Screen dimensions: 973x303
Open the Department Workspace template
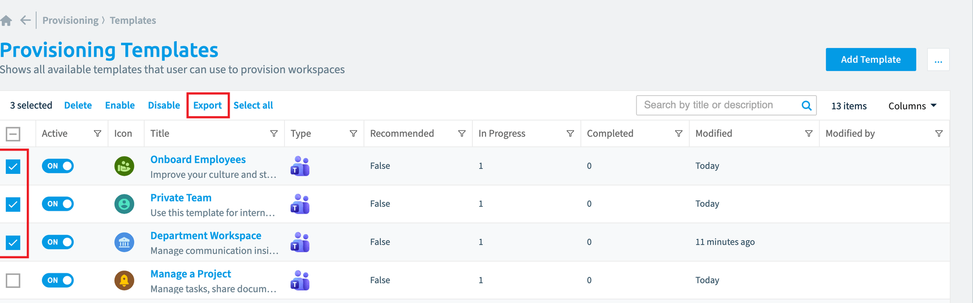pos(206,236)
